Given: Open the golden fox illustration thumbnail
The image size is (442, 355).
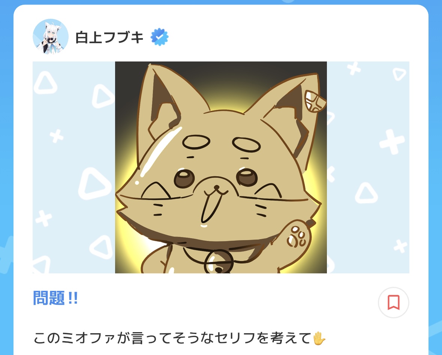Looking at the screenshot, I should coord(221,167).
